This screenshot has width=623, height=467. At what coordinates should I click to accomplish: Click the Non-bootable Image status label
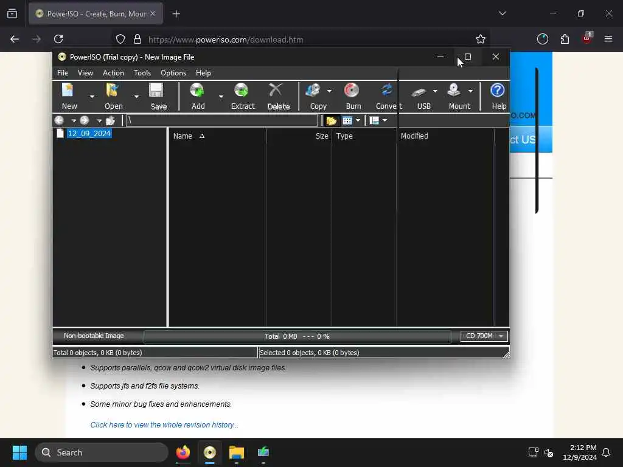[x=94, y=336]
